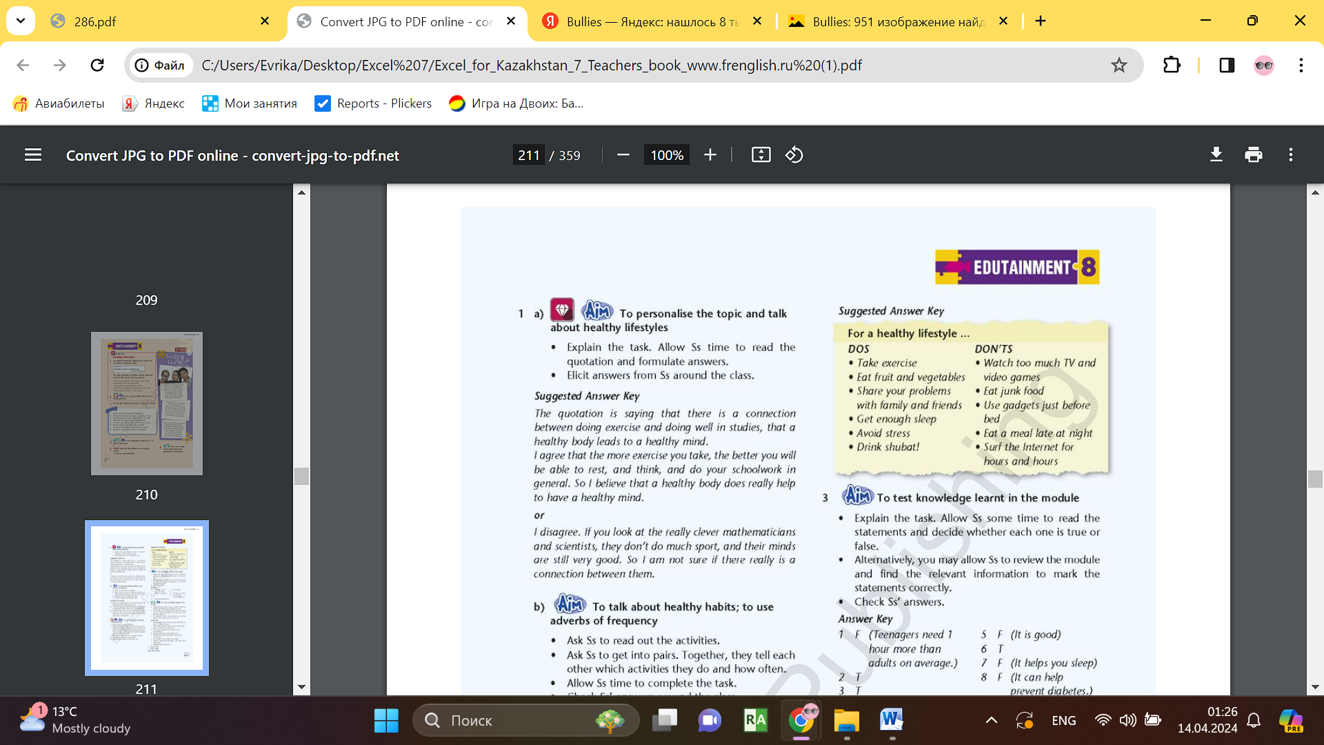1324x745 pixels.
Task: Open Reports - Plickers bookmark
Action: click(x=373, y=103)
